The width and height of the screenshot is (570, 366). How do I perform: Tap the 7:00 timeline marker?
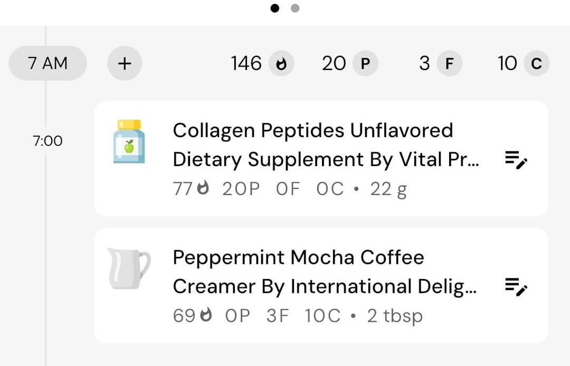point(47,141)
